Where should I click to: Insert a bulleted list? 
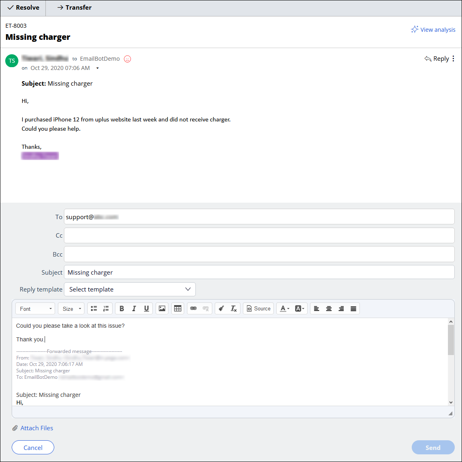(94, 308)
